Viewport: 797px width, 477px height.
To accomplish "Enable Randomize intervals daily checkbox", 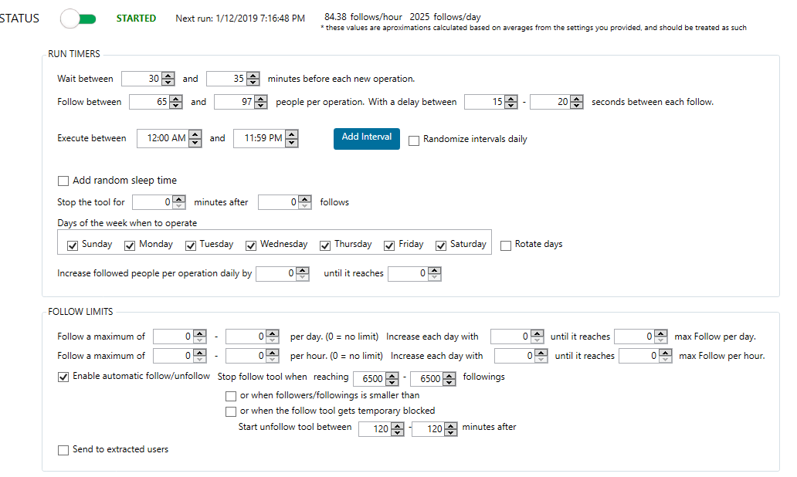I will point(414,140).
